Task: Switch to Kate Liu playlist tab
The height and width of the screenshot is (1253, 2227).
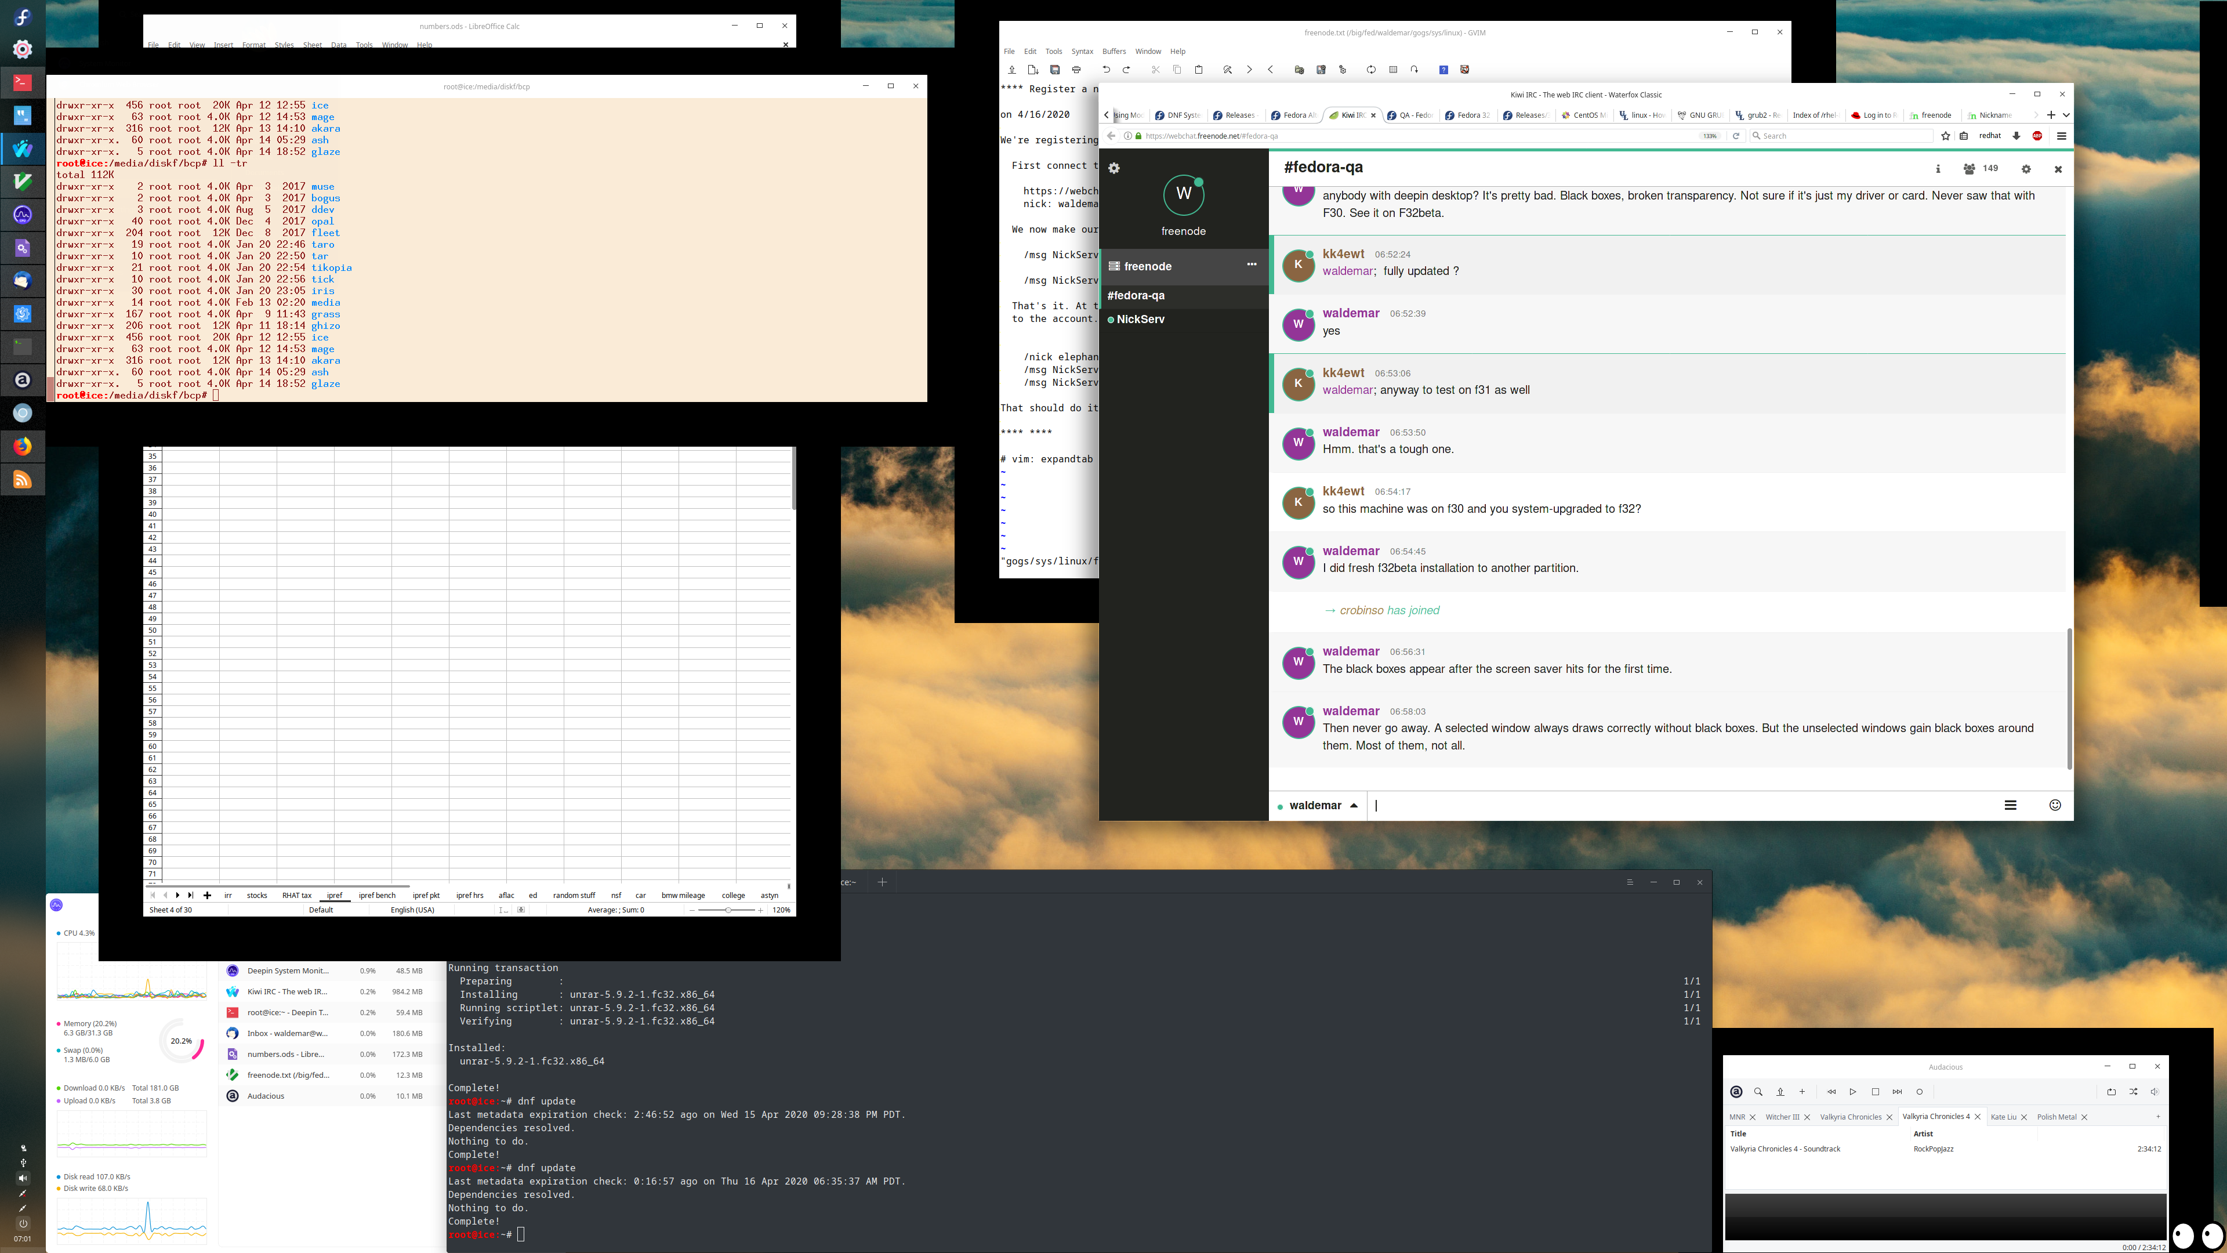Action: click(2003, 1116)
